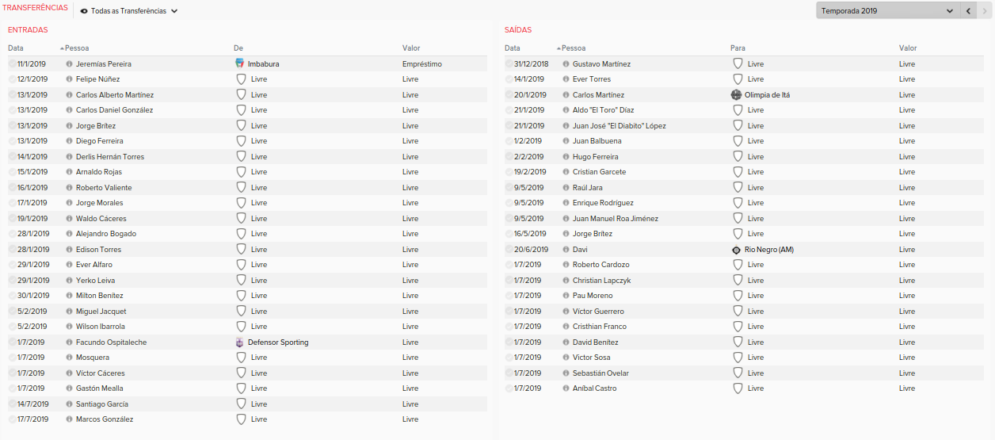Screen dimensions: 995x440
Task: Sort Entradas by Valor column header
Action: (411, 48)
